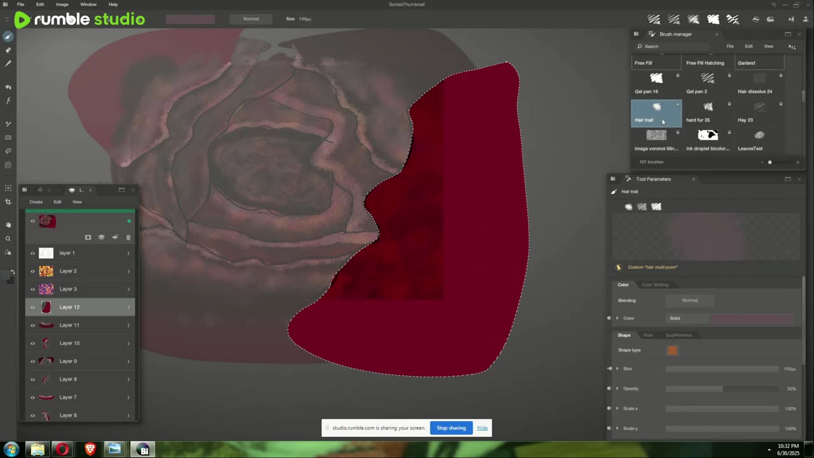Open the View menu in layers panel
Viewport: 814px width, 458px height.
[77, 202]
